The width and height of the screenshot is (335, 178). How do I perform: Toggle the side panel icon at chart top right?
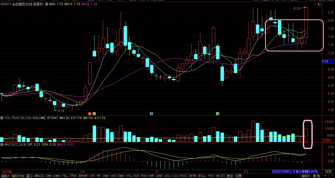320,4
